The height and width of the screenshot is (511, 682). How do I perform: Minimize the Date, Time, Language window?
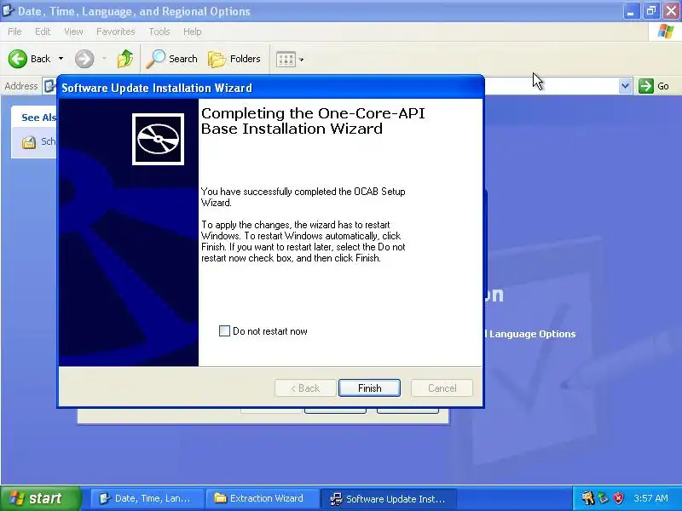point(631,11)
